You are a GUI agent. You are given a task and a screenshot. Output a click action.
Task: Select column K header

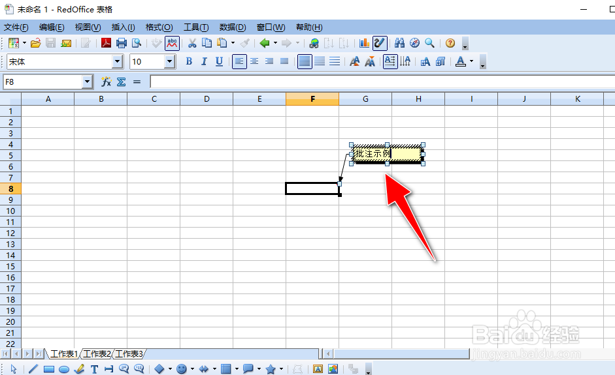[x=577, y=99]
